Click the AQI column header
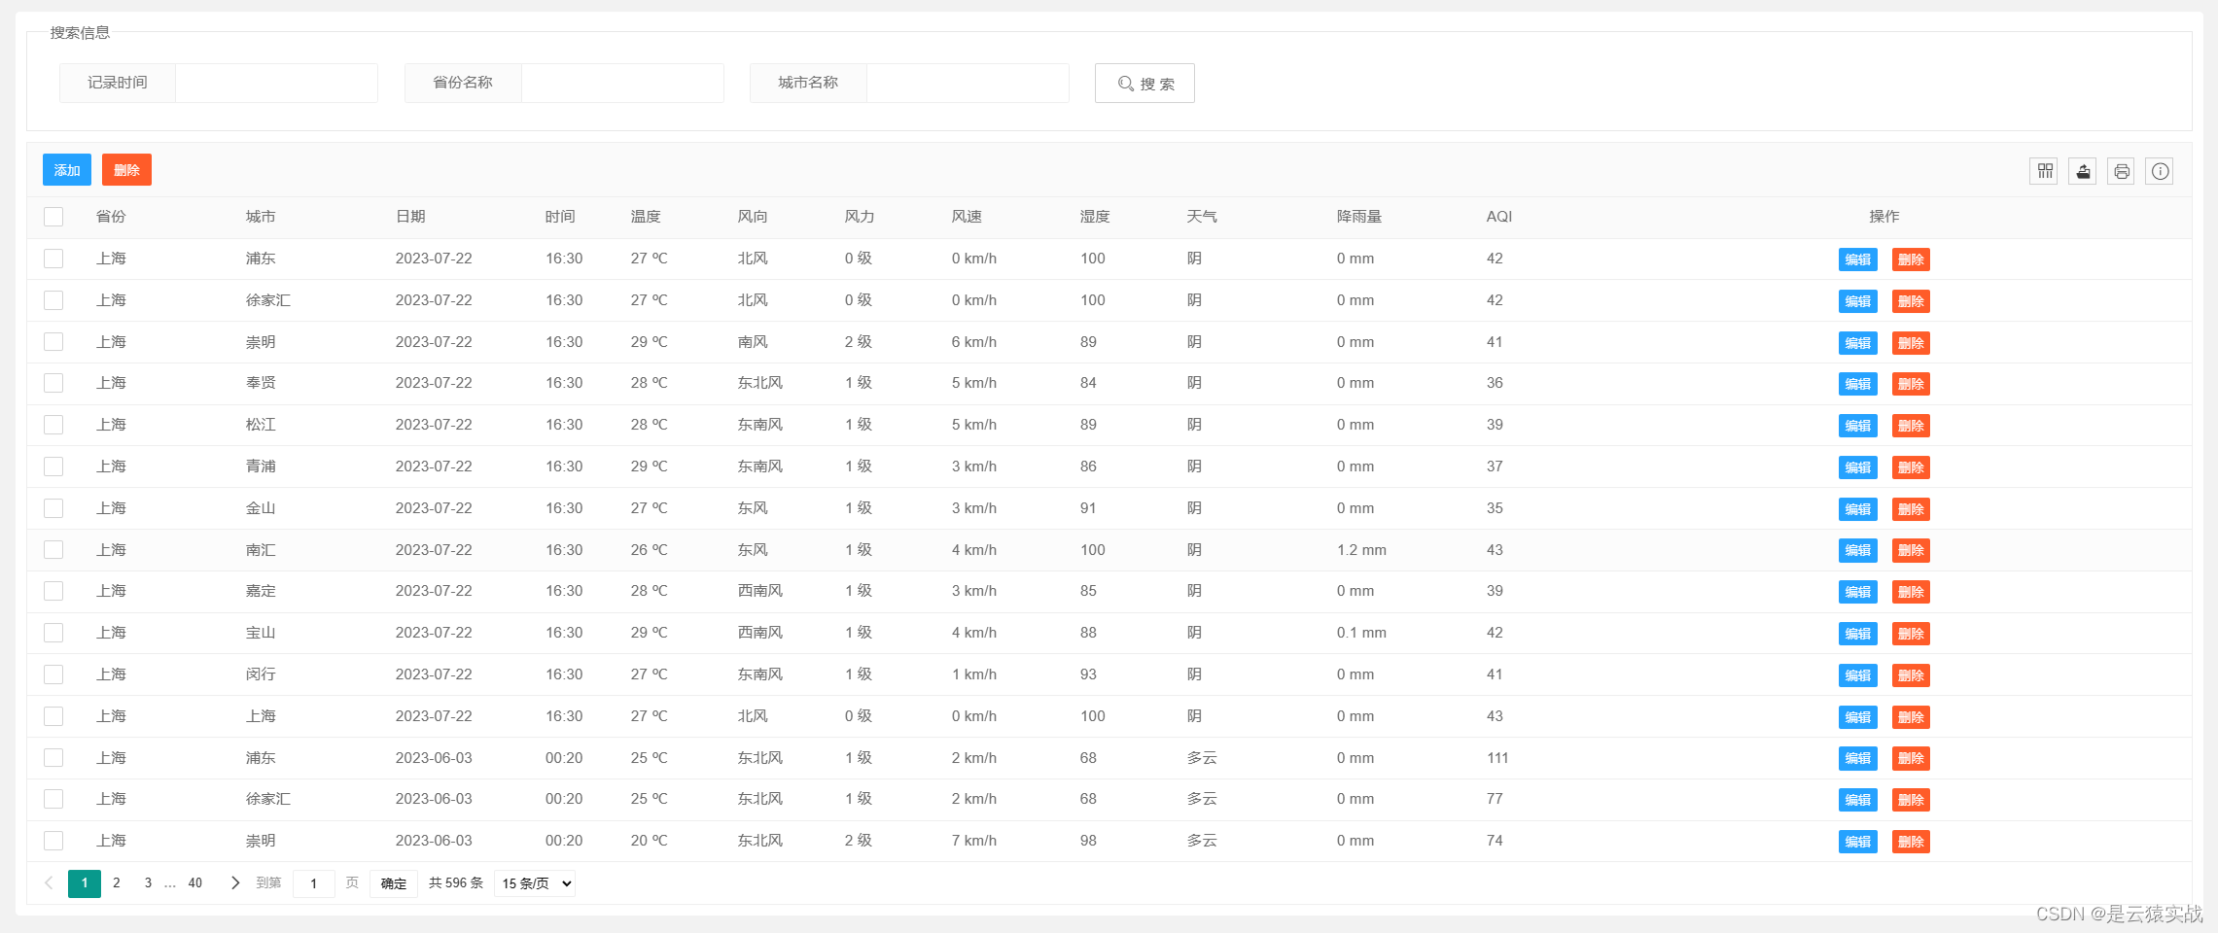Screen dimensions: 2218x933 pyautogui.click(x=1499, y=217)
